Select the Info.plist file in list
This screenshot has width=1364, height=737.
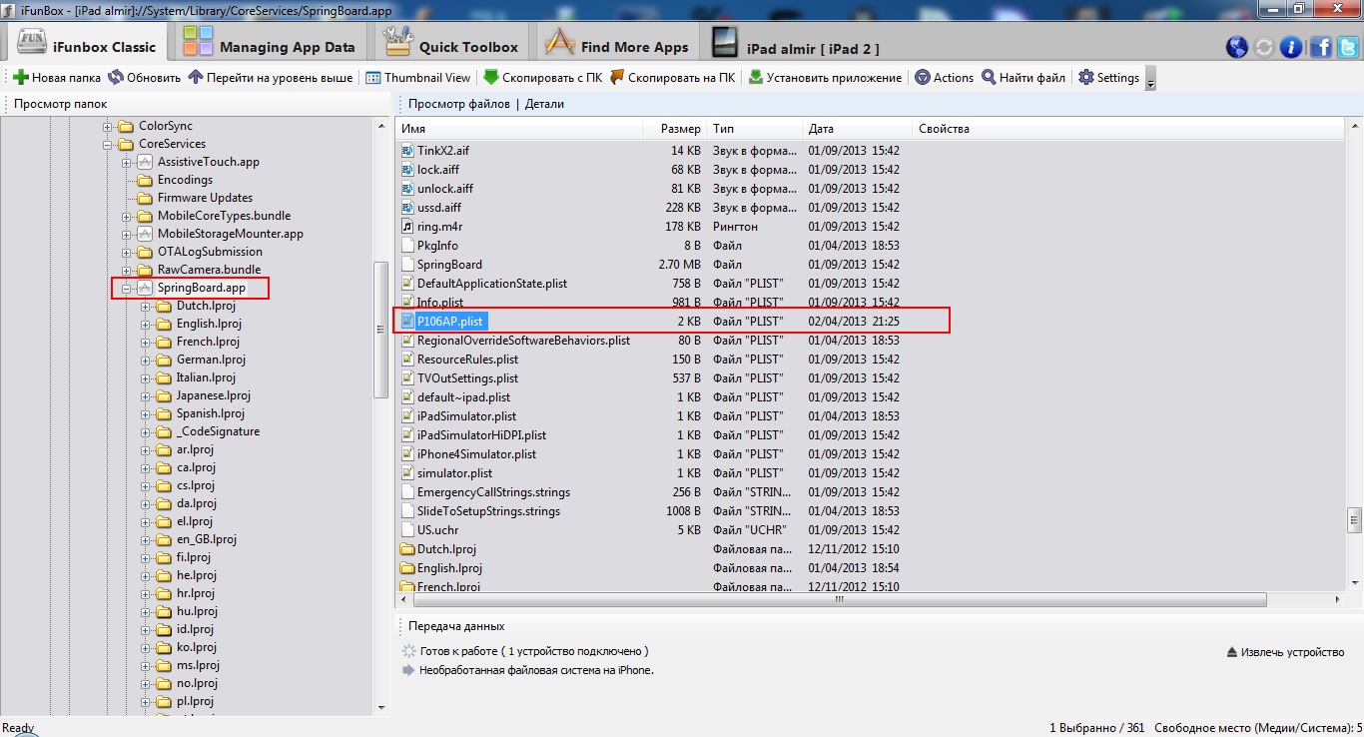[440, 303]
